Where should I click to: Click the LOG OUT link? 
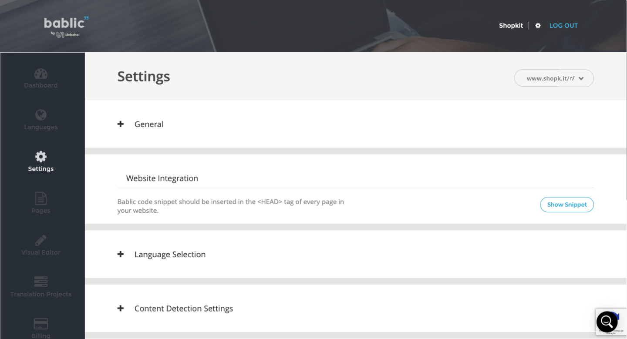pyautogui.click(x=563, y=26)
